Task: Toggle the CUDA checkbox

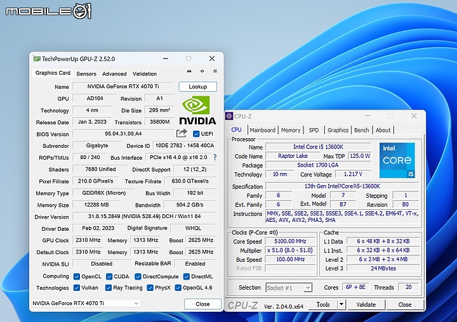Action: [x=109, y=276]
